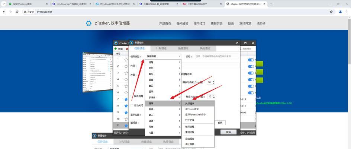
Task: Toggle the enable switch for task 1
Action: pyautogui.click(x=251, y=60)
